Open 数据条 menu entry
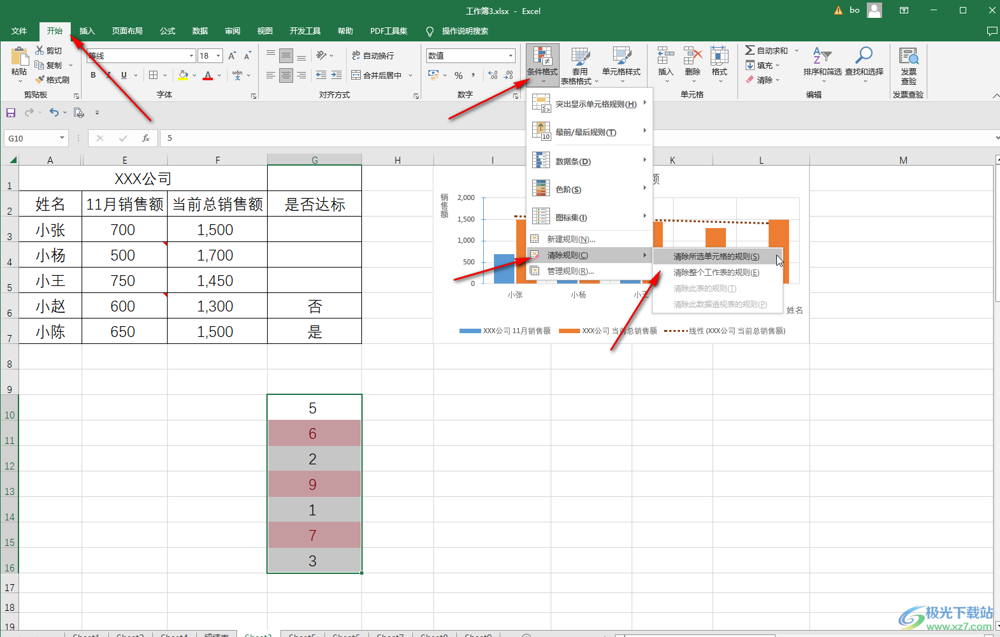1000x637 pixels. (x=590, y=161)
